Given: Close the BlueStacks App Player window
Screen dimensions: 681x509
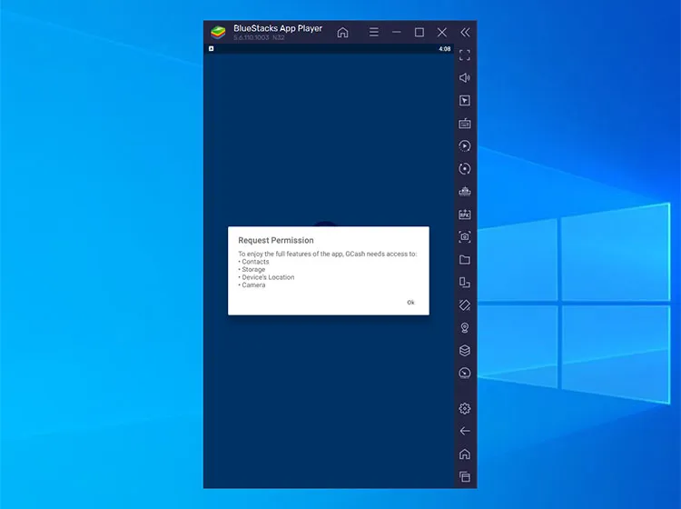Looking at the screenshot, I should click(x=442, y=32).
